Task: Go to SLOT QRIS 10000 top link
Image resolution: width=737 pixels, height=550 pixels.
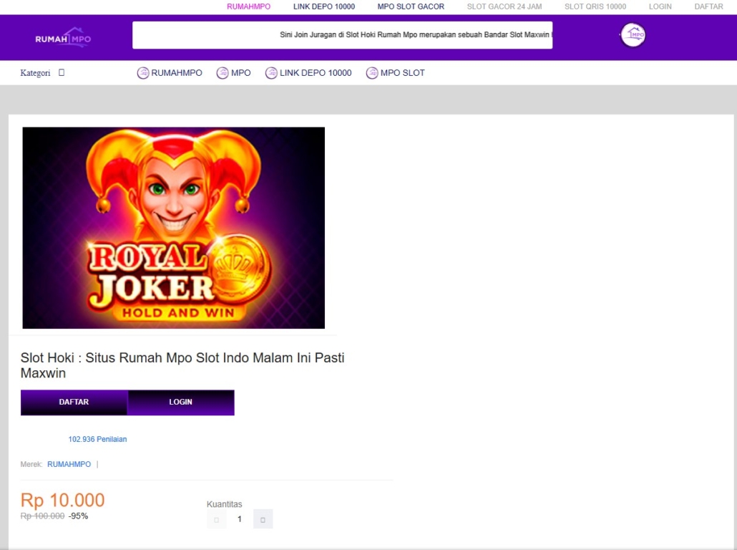Action: (x=595, y=6)
